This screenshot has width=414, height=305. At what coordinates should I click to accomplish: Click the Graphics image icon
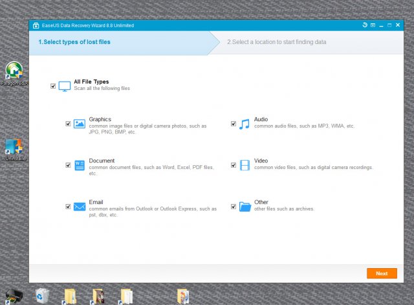(x=80, y=124)
